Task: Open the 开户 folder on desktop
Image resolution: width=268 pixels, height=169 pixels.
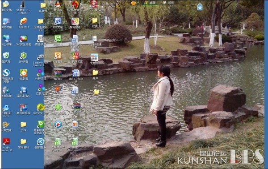Action: click(96, 73)
